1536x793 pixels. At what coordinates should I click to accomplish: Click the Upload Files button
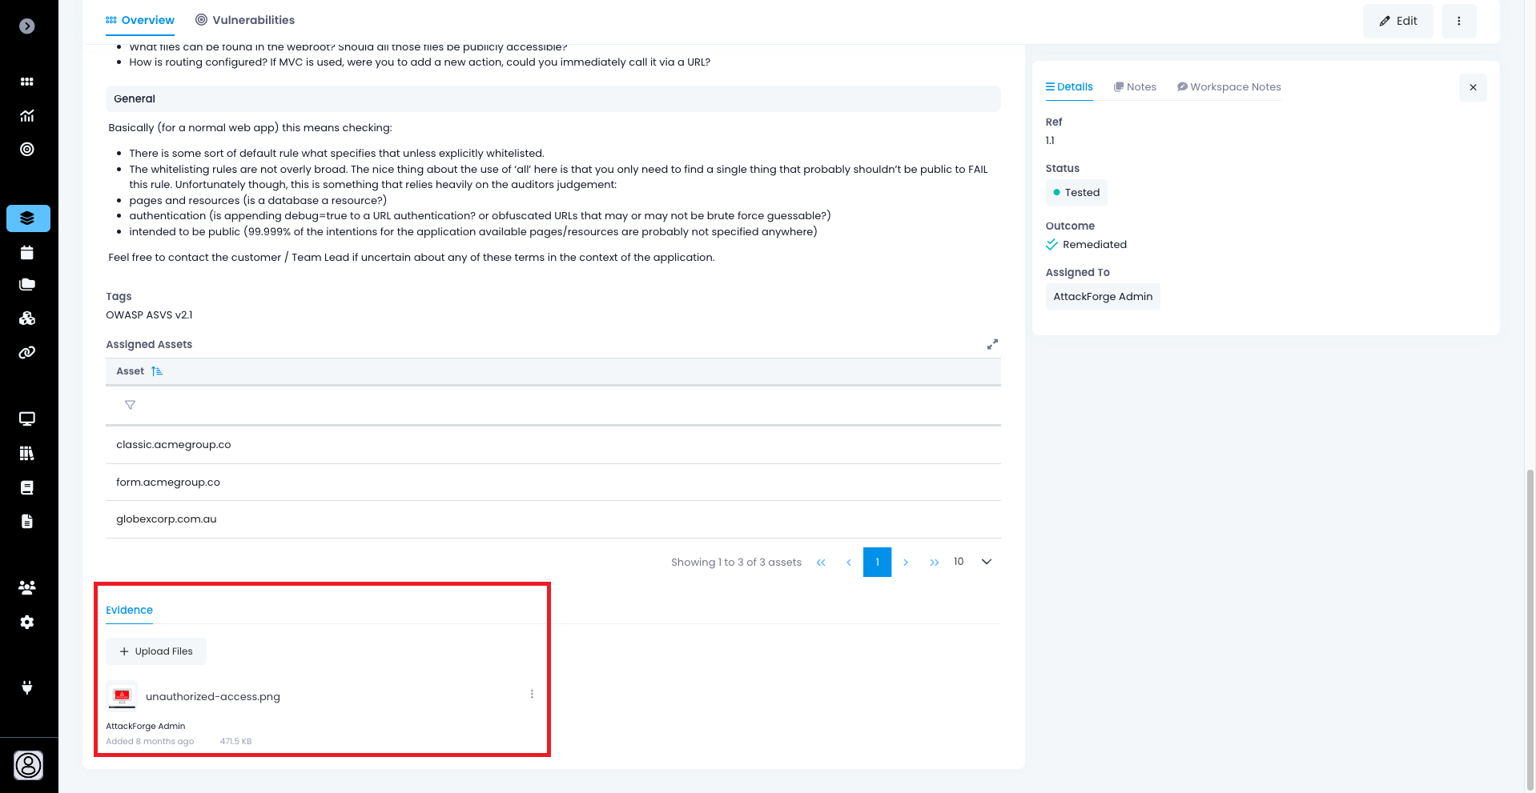[156, 651]
